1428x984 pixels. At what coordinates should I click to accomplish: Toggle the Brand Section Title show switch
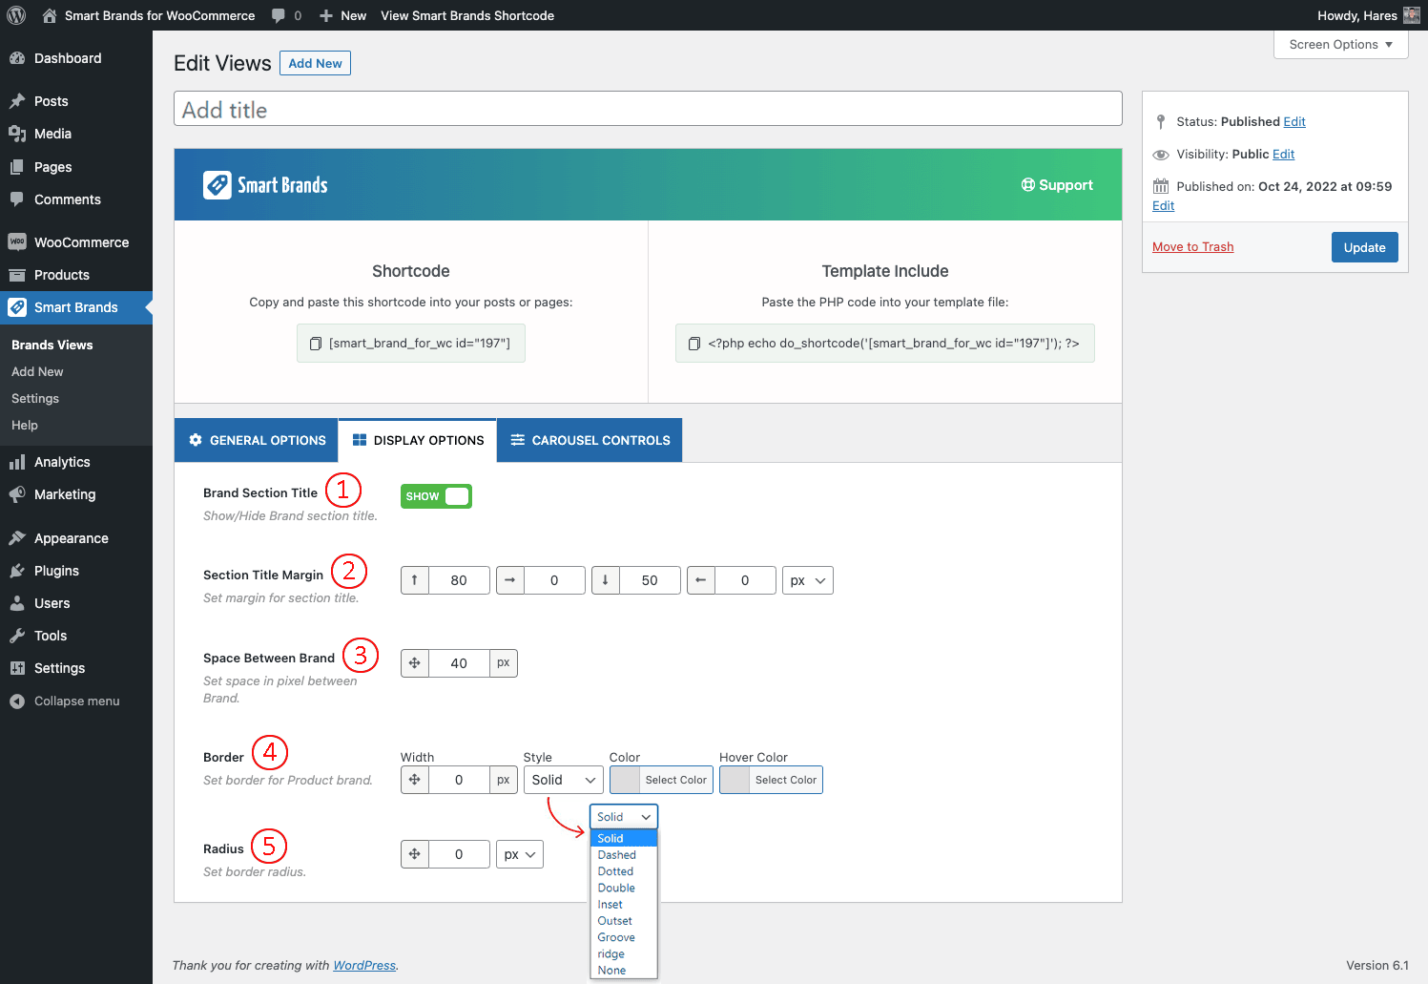[x=436, y=496]
